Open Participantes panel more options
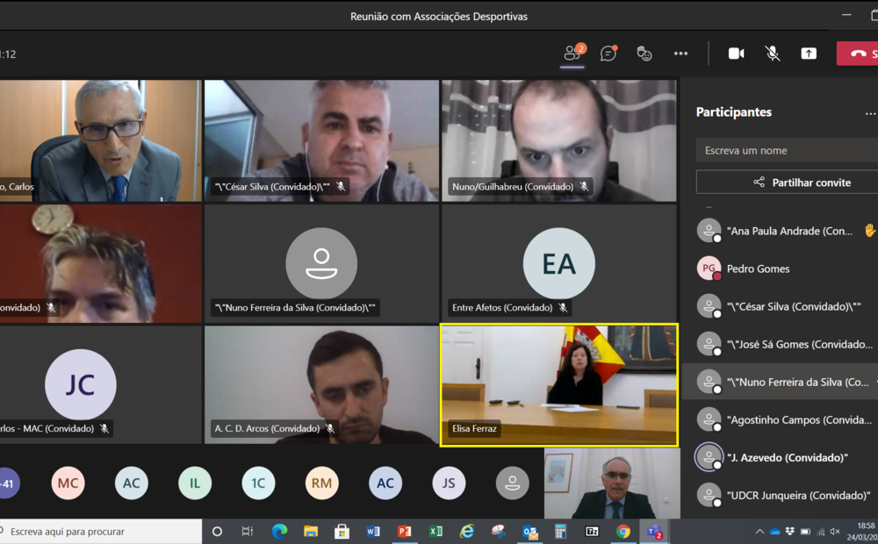 (870, 113)
